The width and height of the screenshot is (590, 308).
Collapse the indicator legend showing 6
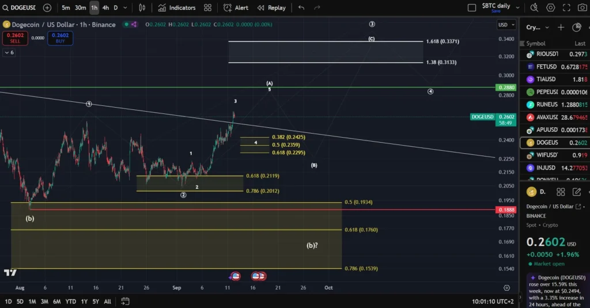point(9,52)
